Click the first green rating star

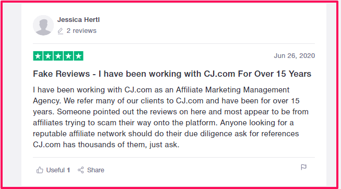click(38, 56)
